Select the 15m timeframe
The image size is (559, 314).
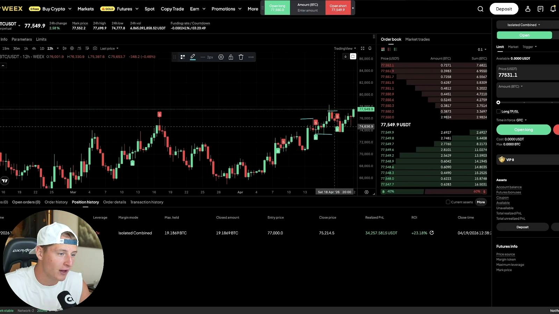6,48
